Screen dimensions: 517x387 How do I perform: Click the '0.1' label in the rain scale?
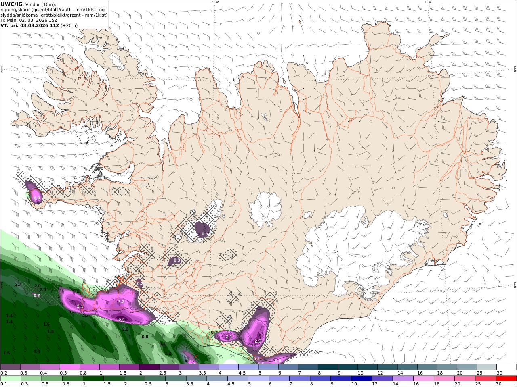[3, 384]
